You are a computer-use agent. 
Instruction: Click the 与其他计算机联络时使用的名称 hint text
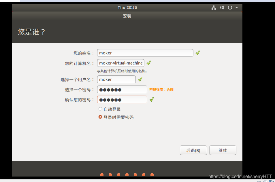(x=122, y=71)
